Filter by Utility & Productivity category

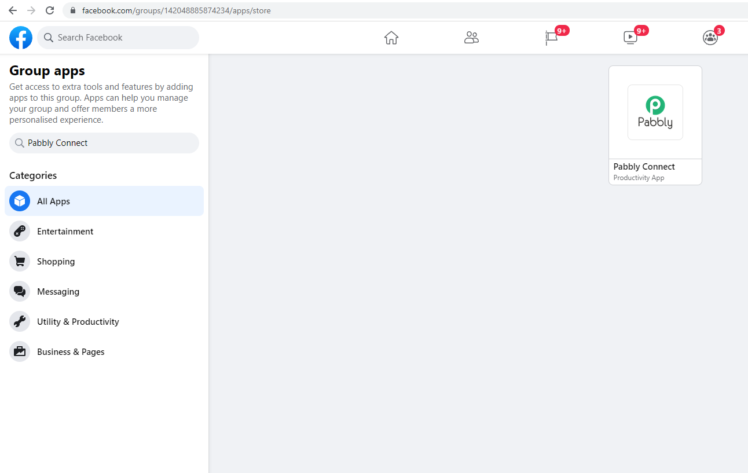104,321
